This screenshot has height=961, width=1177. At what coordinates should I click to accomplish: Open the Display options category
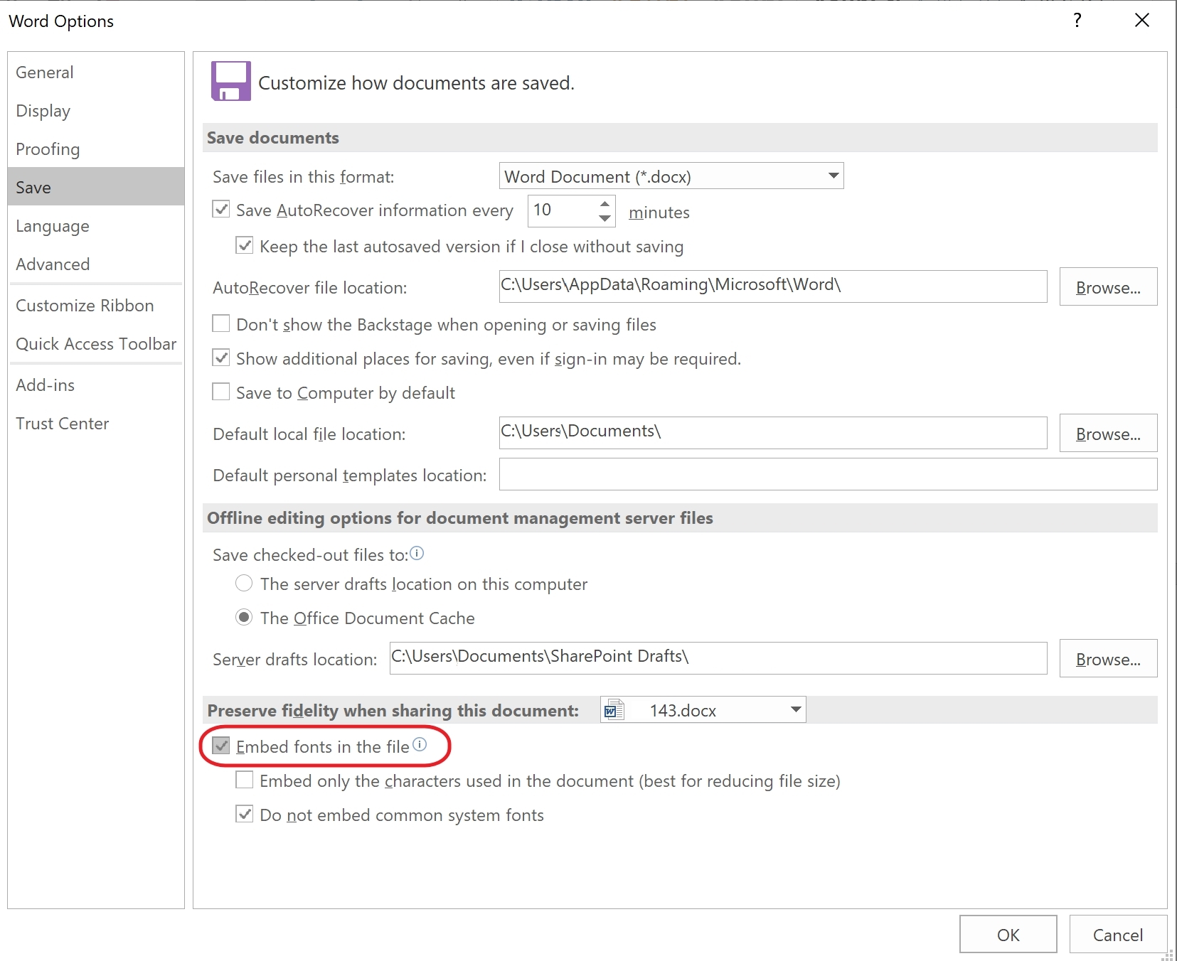pos(96,111)
